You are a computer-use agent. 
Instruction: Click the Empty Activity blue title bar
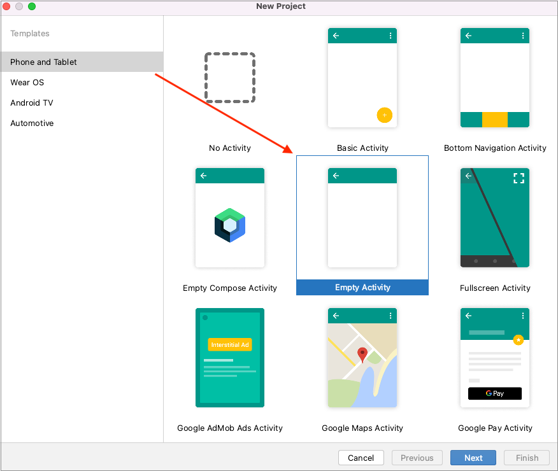(x=362, y=288)
